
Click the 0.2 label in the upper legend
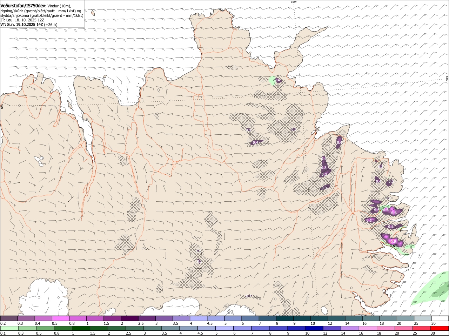(3, 323)
